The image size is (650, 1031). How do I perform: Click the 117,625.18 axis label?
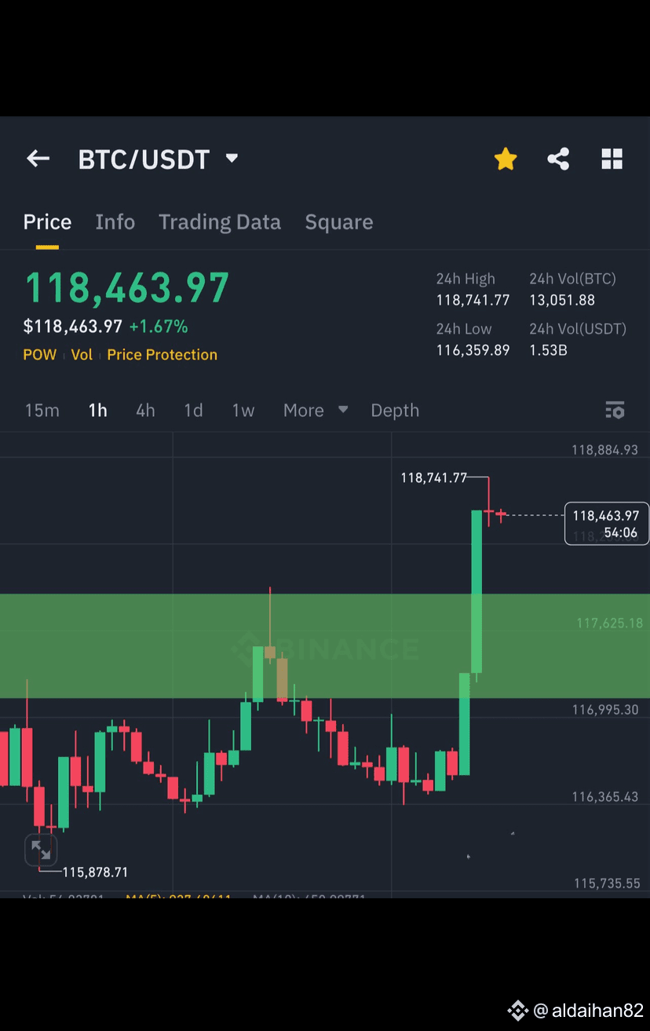(x=610, y=623)
